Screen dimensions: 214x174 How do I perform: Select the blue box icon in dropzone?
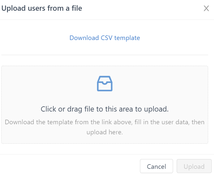point(105,84)
